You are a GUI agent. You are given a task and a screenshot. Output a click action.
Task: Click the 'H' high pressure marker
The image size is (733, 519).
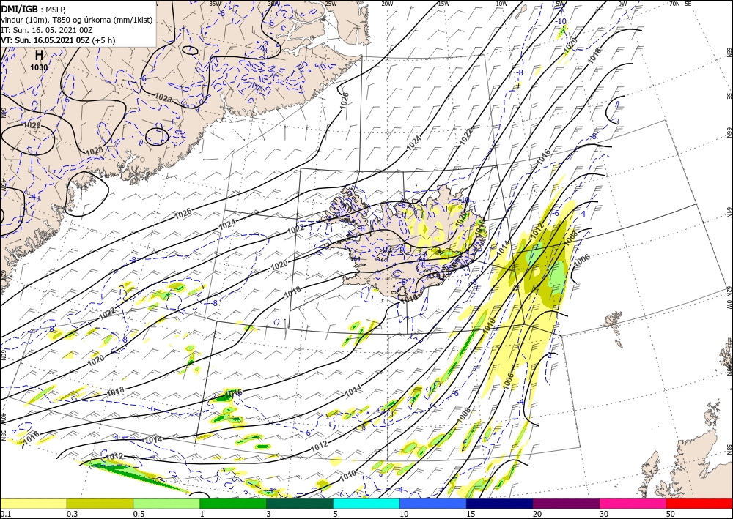click(x=40, y=55)
